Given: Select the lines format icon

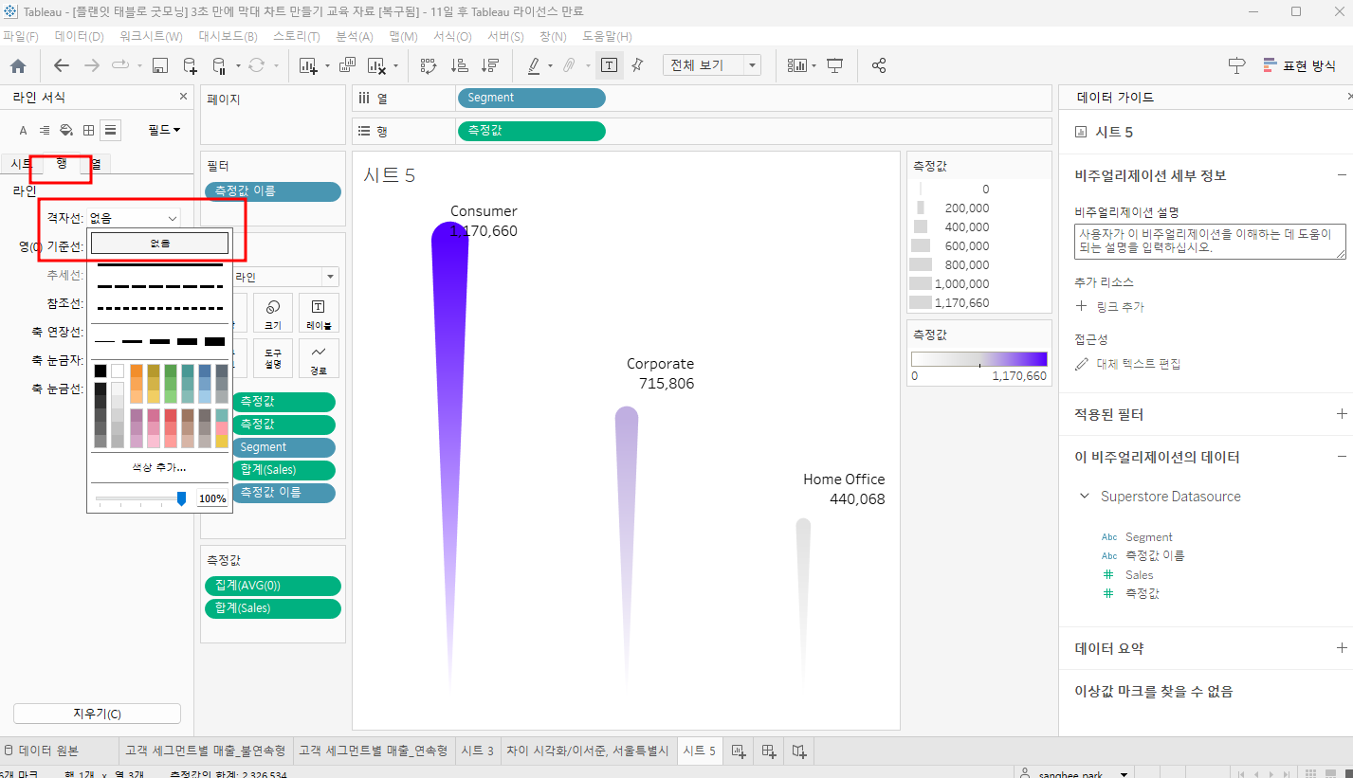Looking at the screenshot, I should pos(111,130).
